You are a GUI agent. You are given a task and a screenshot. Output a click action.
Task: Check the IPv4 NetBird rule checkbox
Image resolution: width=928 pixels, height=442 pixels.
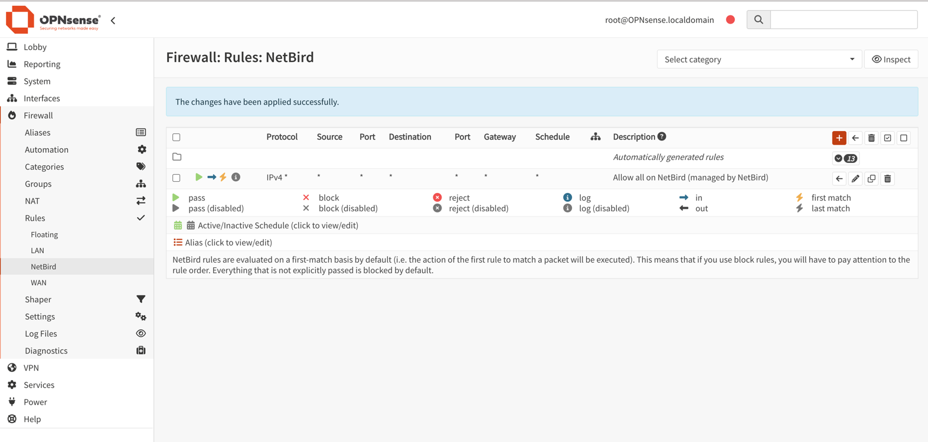[177, 178]
